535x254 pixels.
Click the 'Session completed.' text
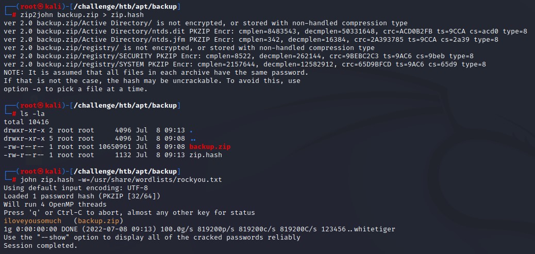point(41,245)
